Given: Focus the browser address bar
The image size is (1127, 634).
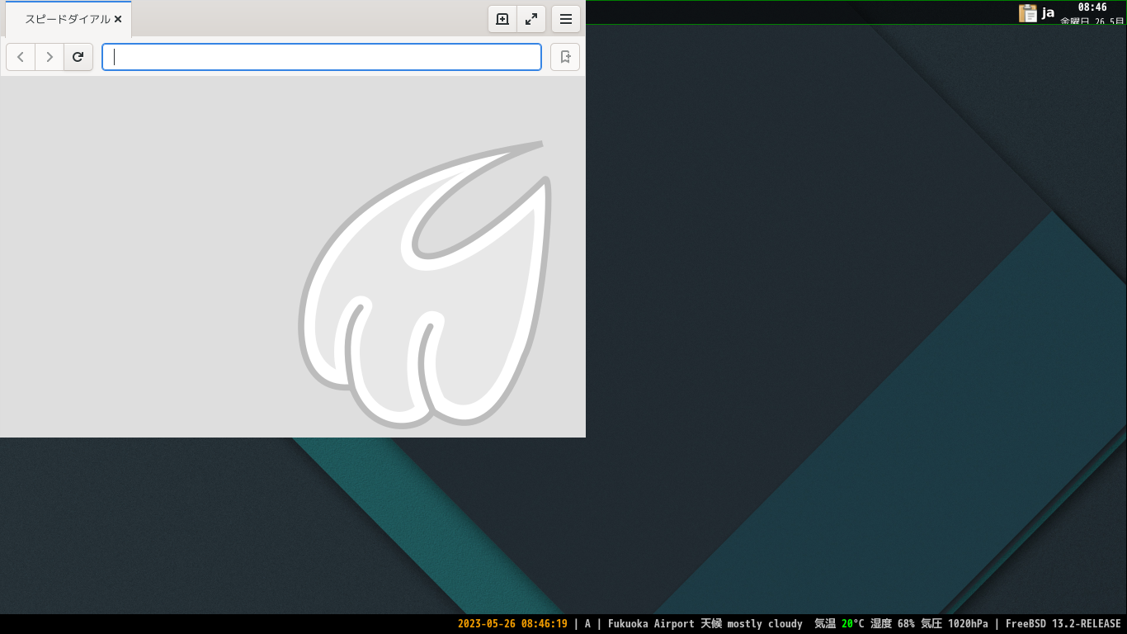Looking at the screenshot, I should (x=322, y=57).
